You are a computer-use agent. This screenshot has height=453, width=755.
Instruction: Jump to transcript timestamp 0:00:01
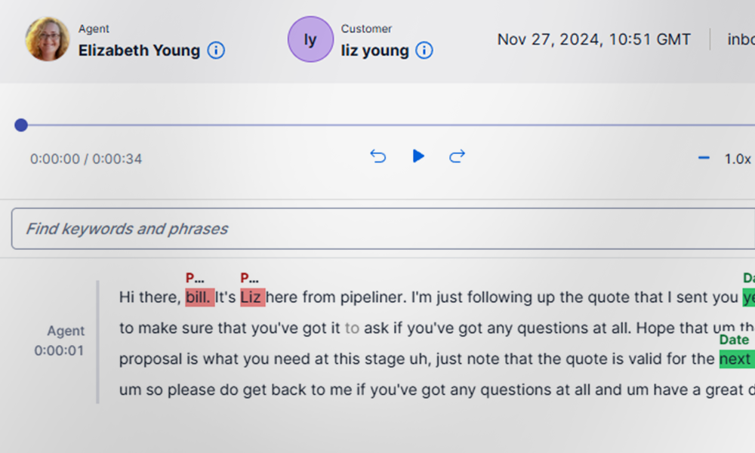click(x=59, y=351)
